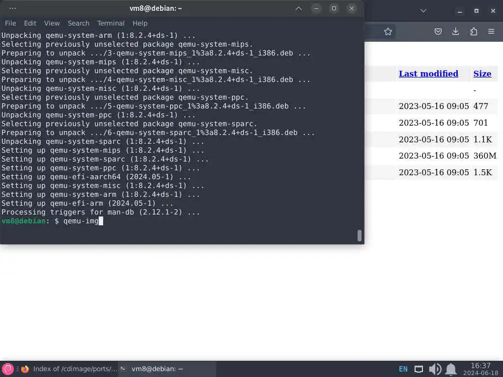The image size is (503, 377).
Task: Expand the Firefox list all tabs chevron
Action: (x=423, y=11)
